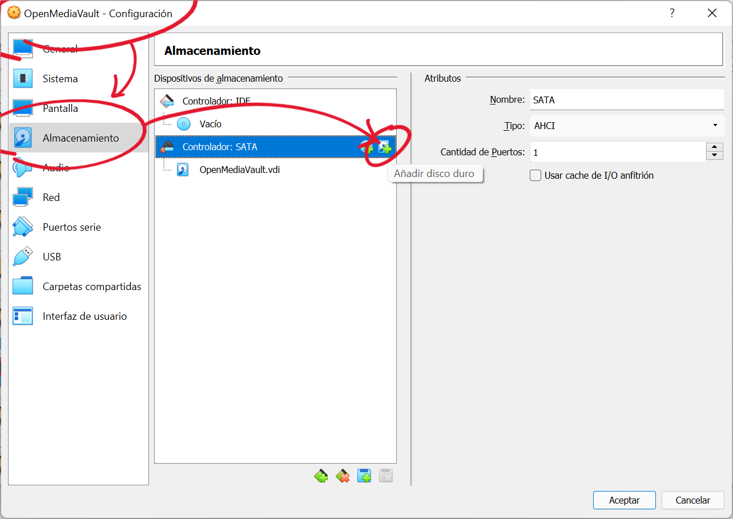The image size is (733, 519).
Task: Click the add new storage controller icon
Action: 321,476
